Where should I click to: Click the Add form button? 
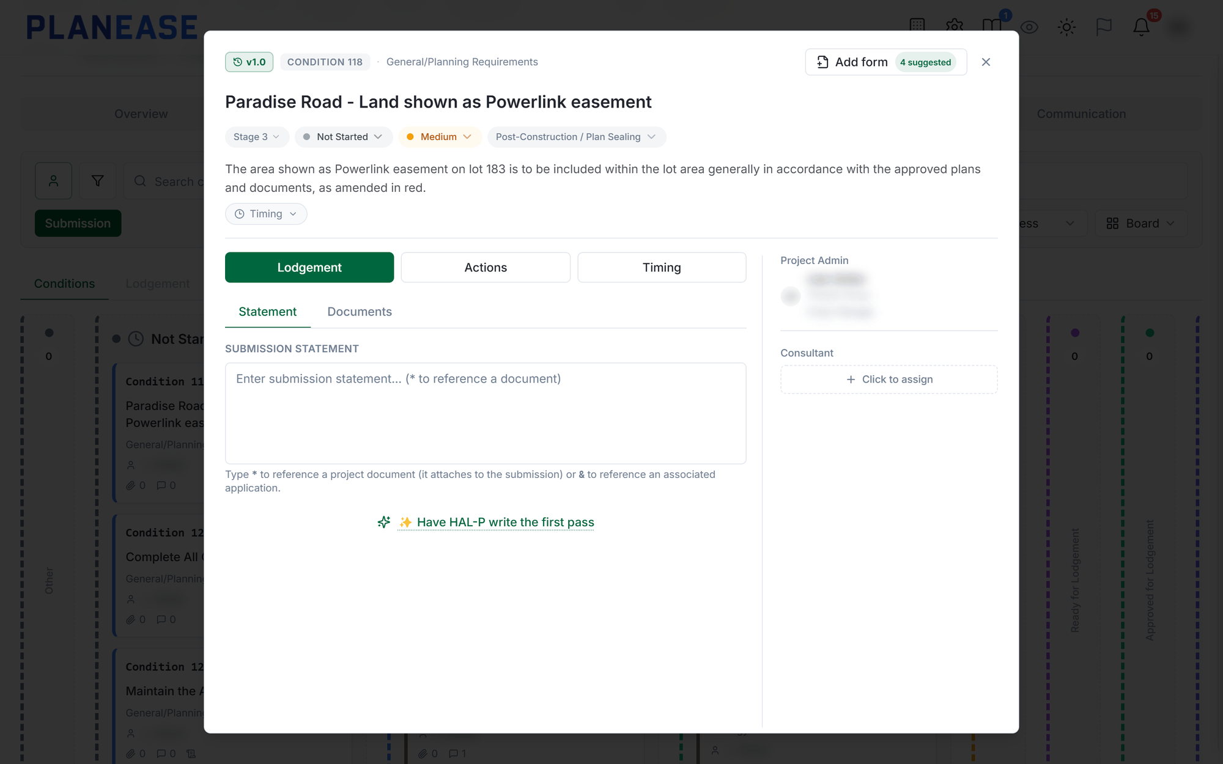coord(885,62)
